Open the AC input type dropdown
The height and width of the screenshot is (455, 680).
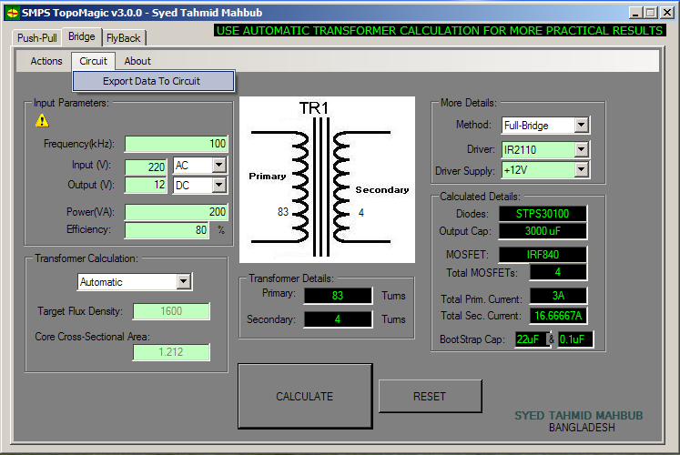(218, 166)
